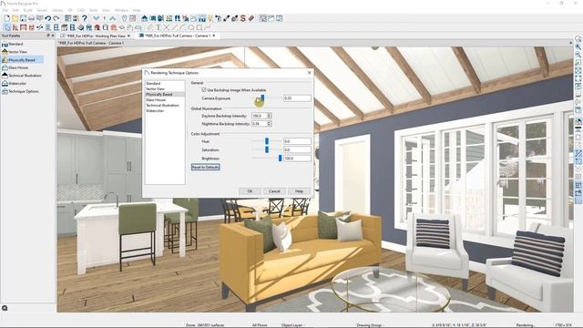The width and height of the screenshot is (583, 328).
Task: Click the gear icon below Tool Palette
Action: click(x=5, y=308)
